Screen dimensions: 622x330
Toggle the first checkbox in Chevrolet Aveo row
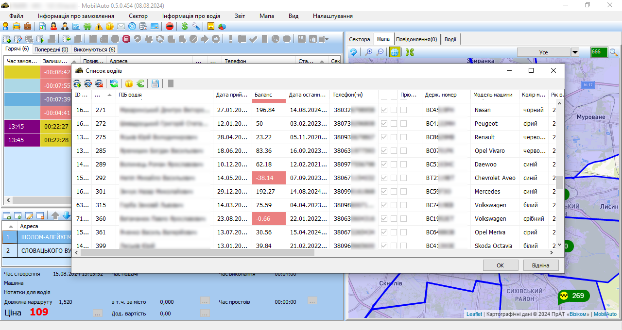pyautogui.click(x=385, y=178)
